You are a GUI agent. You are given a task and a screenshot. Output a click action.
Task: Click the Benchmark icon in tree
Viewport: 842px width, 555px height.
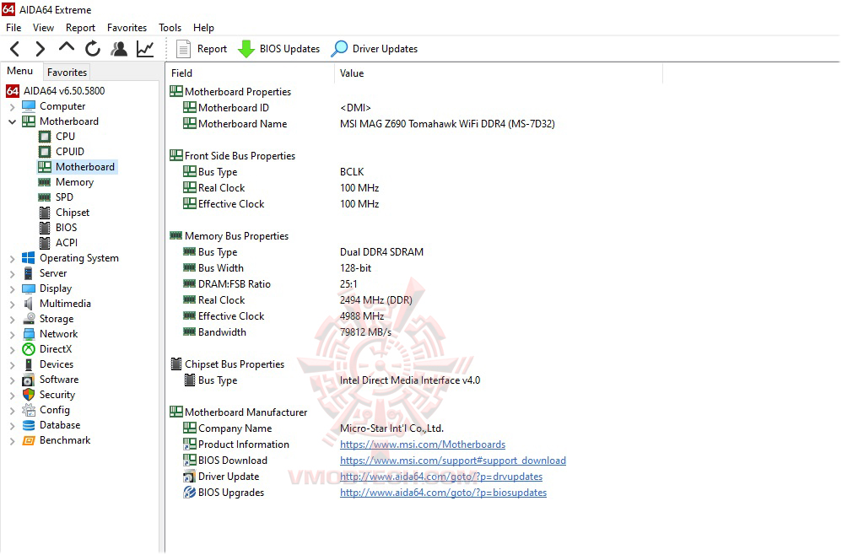coord(29,440)
